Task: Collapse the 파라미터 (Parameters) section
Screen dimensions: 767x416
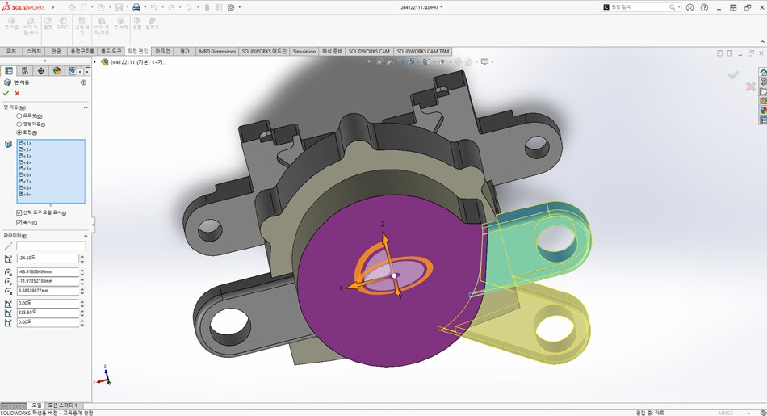Action: tap(86, 236)
